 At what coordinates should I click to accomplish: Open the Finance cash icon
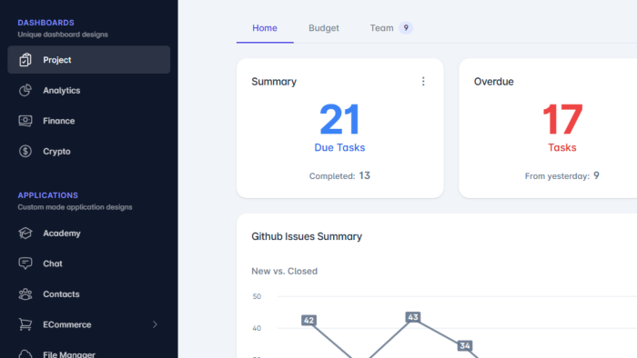point(25,121)
